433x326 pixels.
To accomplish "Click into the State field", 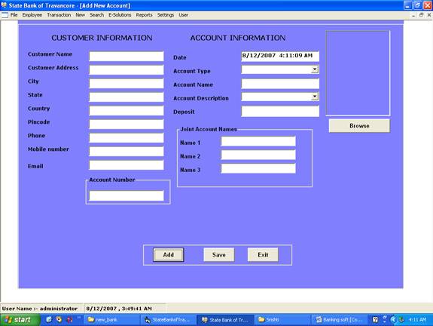I will click(x=127, y=97).
